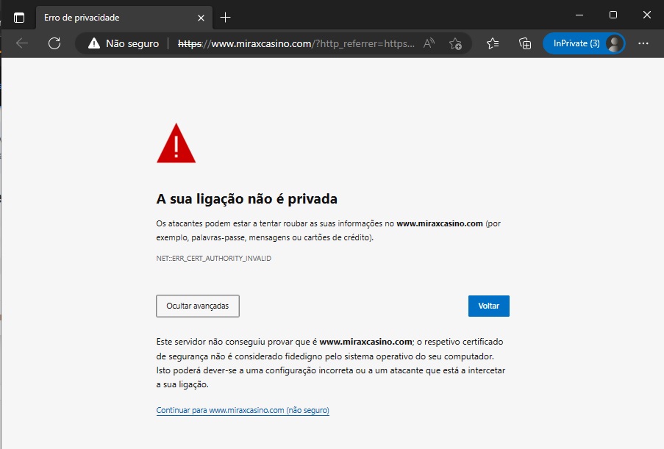
Task: Open the Read Aloud icon
Action: (429, 43)
